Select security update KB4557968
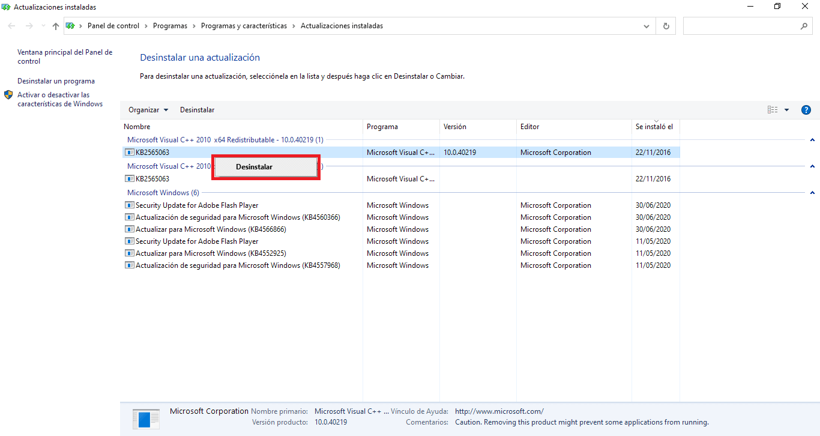 (401, 265)
